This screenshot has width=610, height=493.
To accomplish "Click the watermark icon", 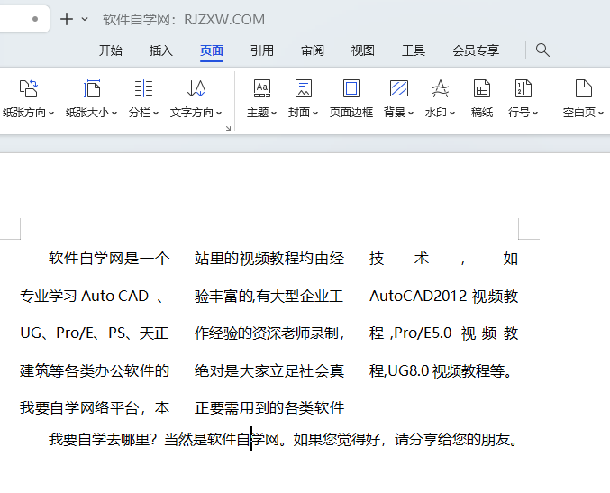I will [x=440, y=88].
